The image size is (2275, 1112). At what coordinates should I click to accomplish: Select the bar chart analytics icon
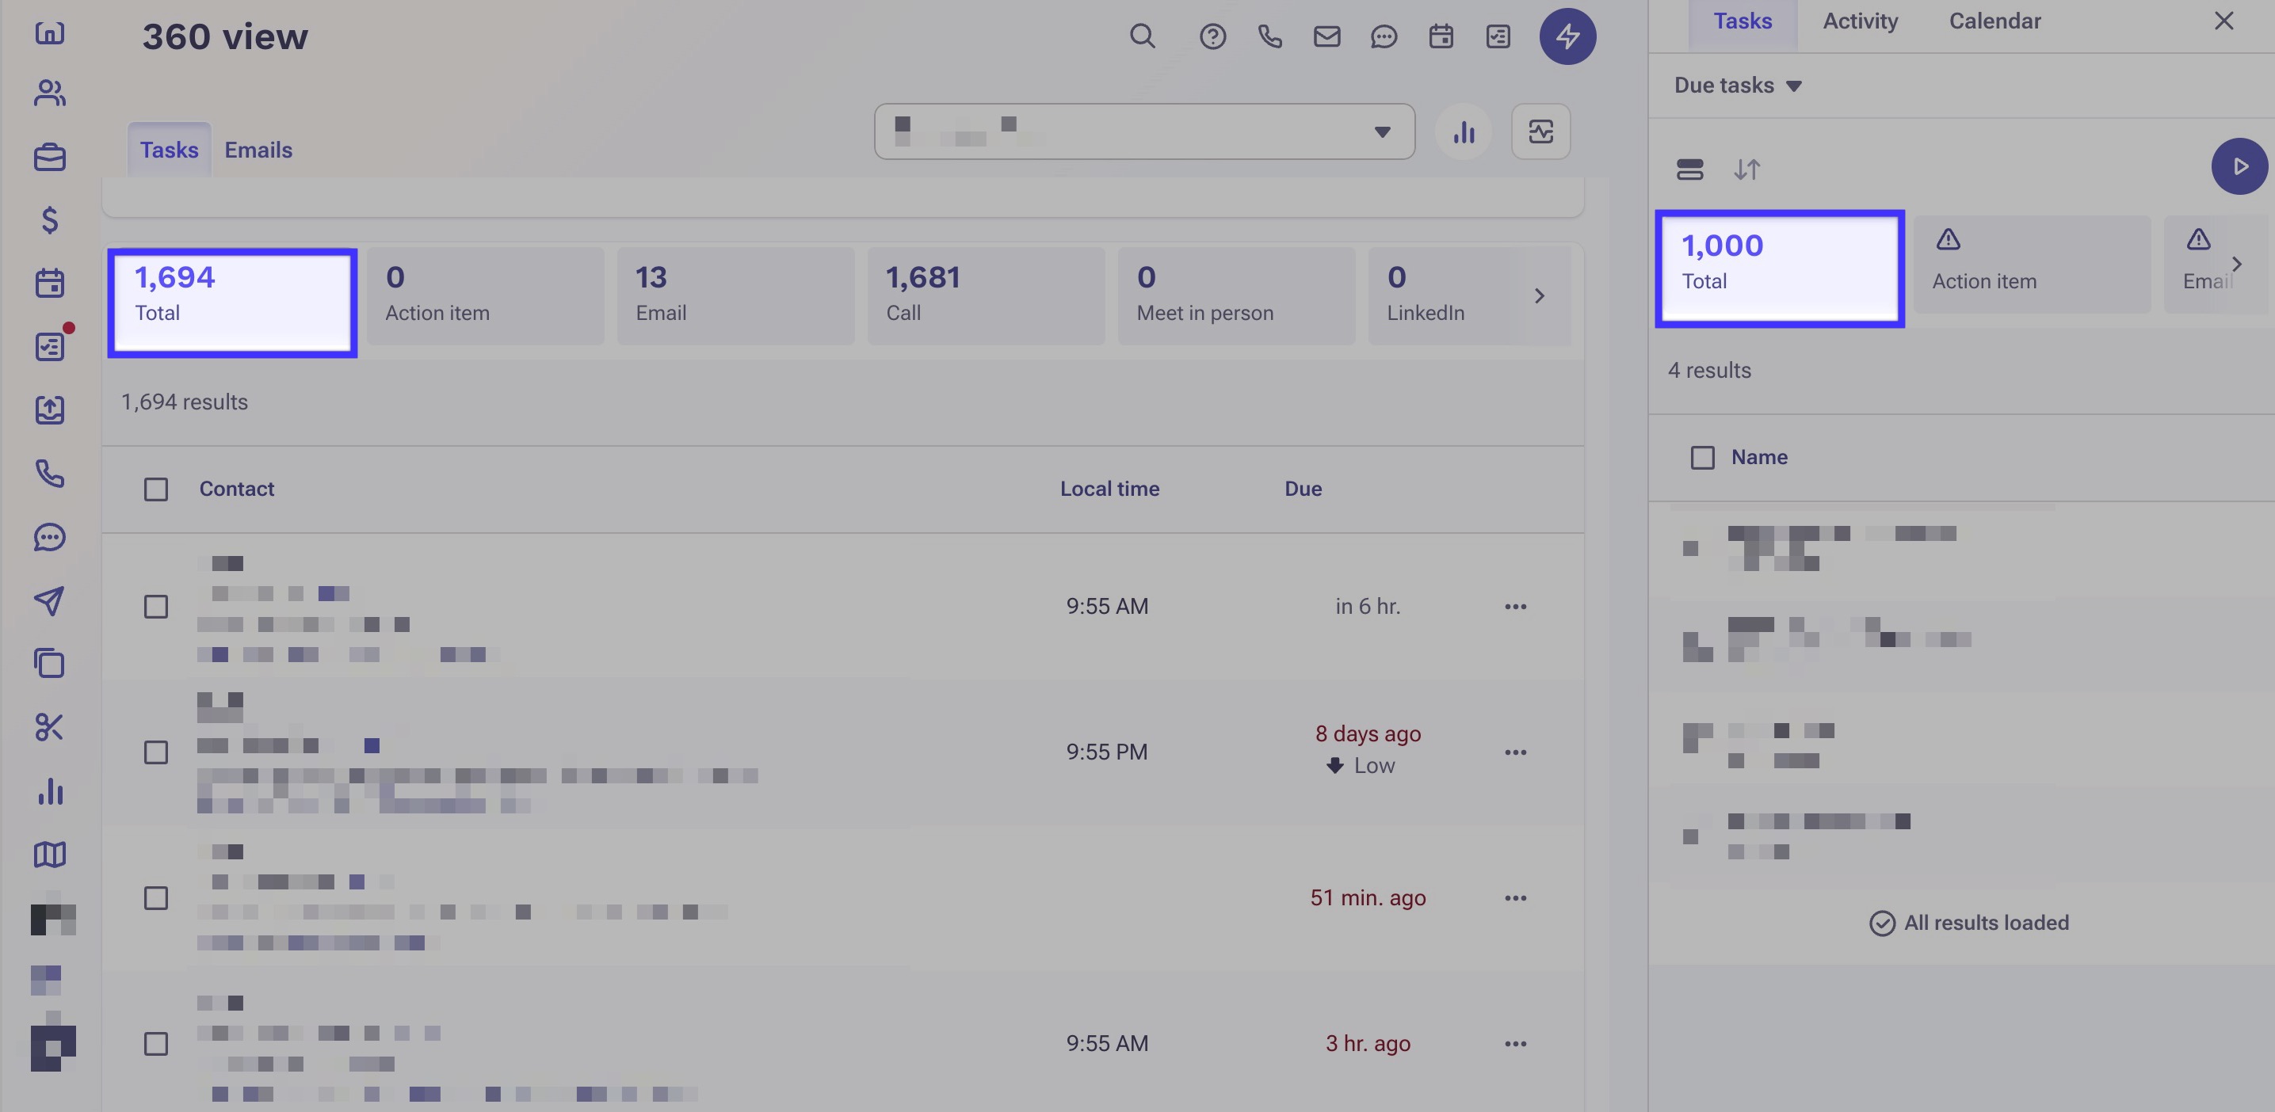(1464, 131)
